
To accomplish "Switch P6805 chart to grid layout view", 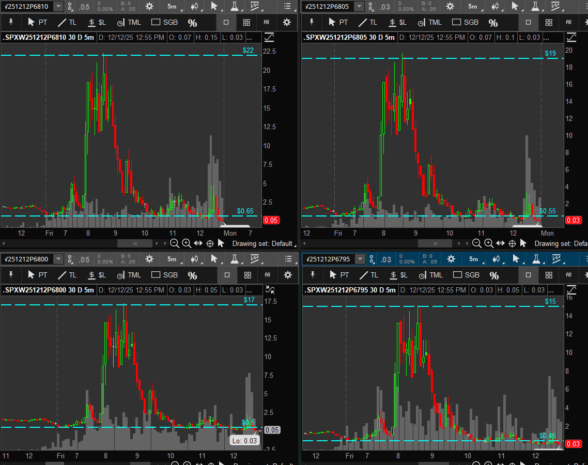I will click(x=549, y=23).
